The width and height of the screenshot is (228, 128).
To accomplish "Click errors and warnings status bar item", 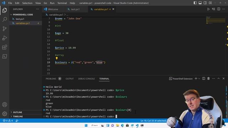I will (8, 121).
